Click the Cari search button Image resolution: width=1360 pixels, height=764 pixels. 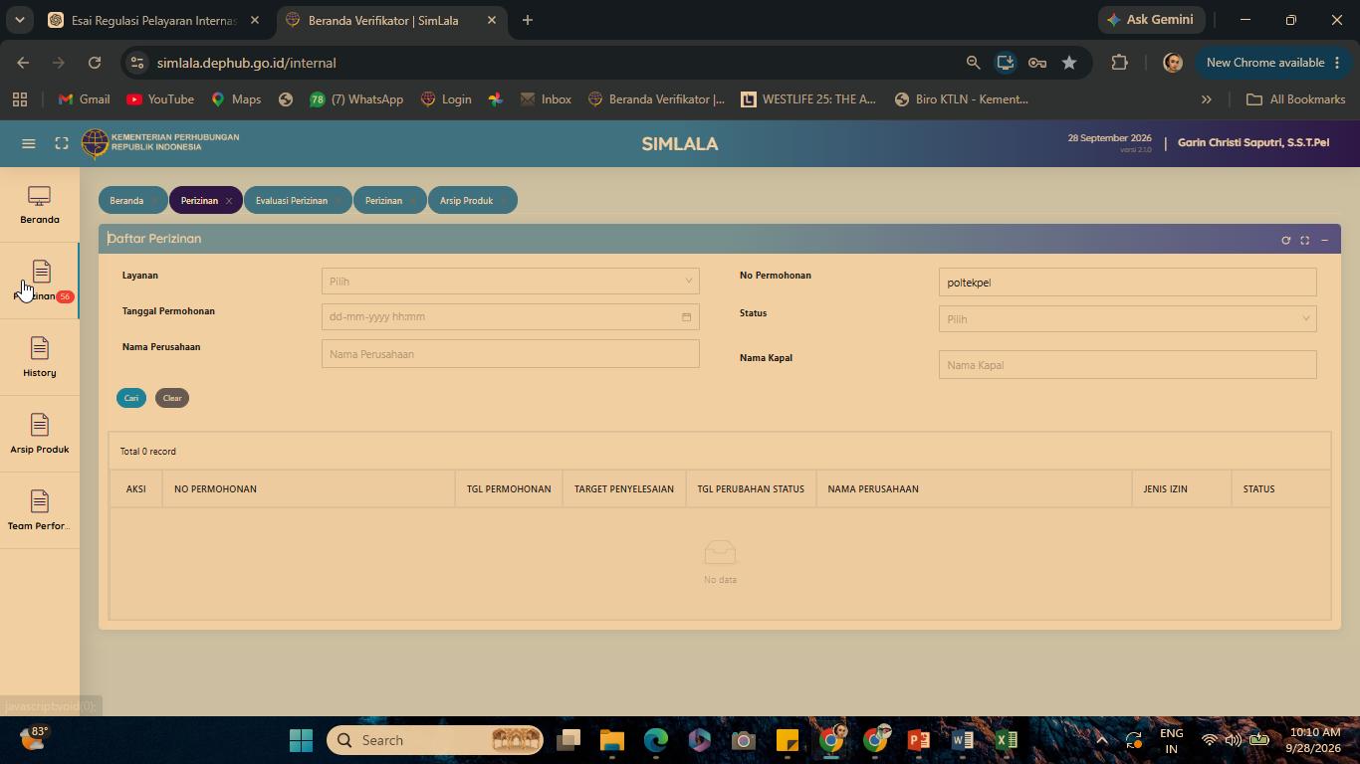click(131, 398)
